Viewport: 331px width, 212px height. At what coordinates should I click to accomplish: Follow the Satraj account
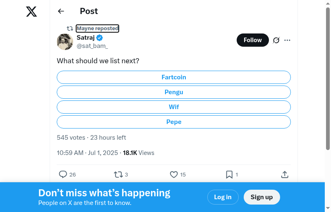(252, 40)
